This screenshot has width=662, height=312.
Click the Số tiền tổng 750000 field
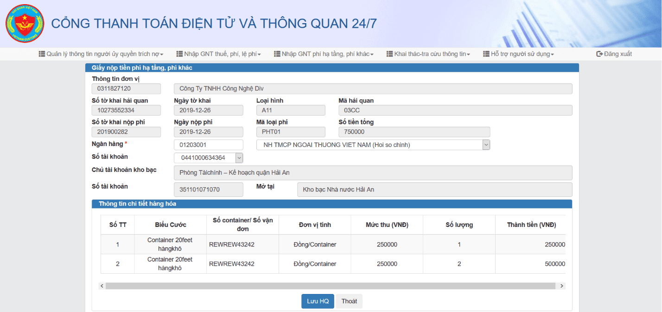pyautogui.click(x=414, y=132)
